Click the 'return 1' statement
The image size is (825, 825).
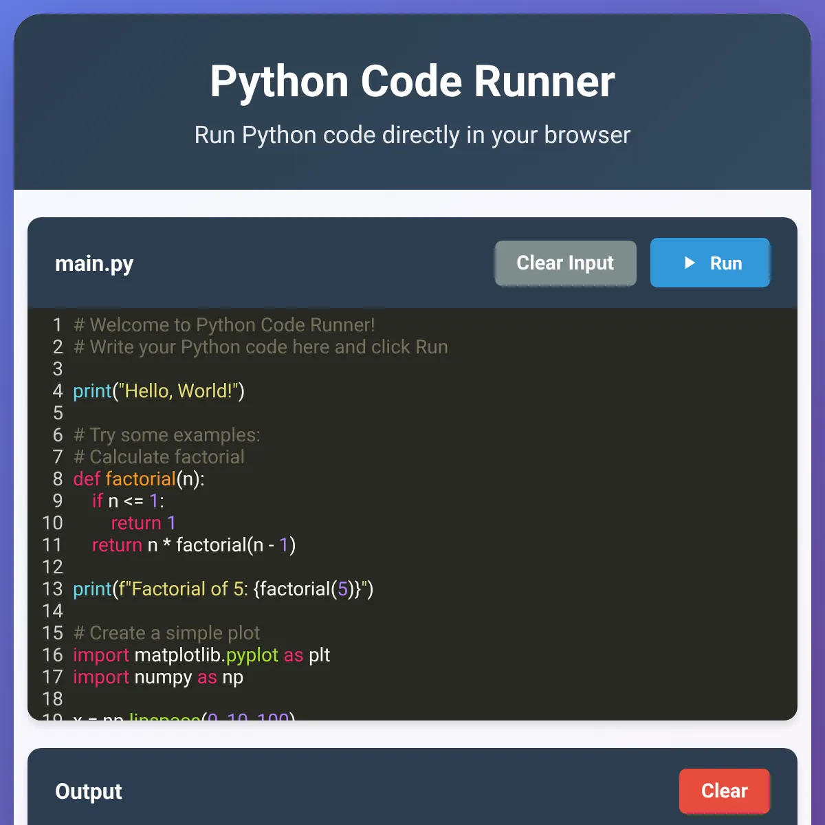143,522
